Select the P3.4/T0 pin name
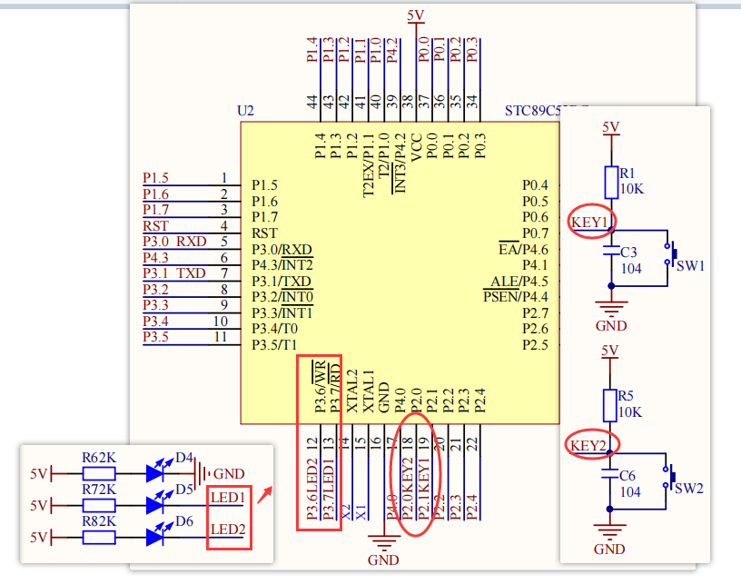Screen dimensions: 741x584 (x=274, y=329)
